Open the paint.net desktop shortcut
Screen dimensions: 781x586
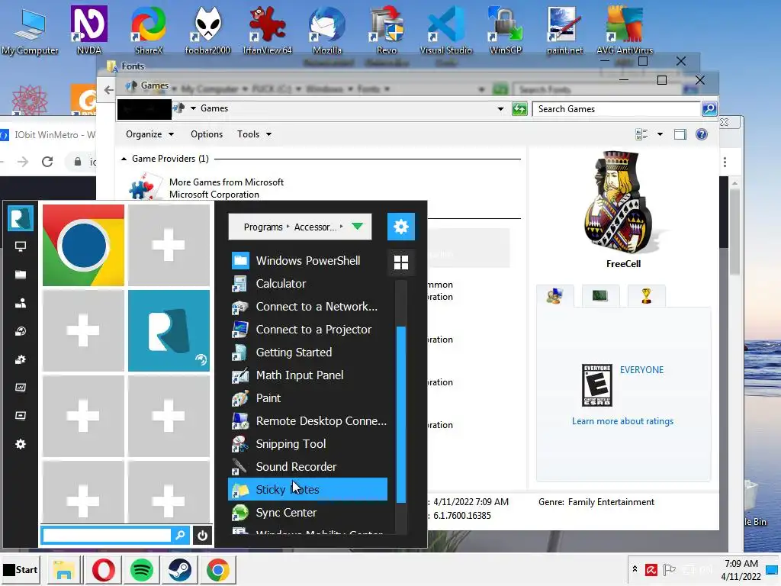[564, 30]
